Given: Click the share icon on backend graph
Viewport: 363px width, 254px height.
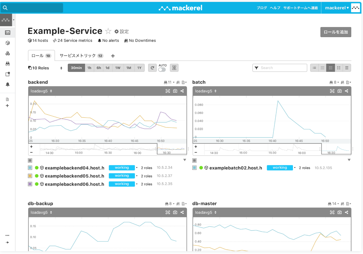Looking at the screenshot, I should (182, 91).
